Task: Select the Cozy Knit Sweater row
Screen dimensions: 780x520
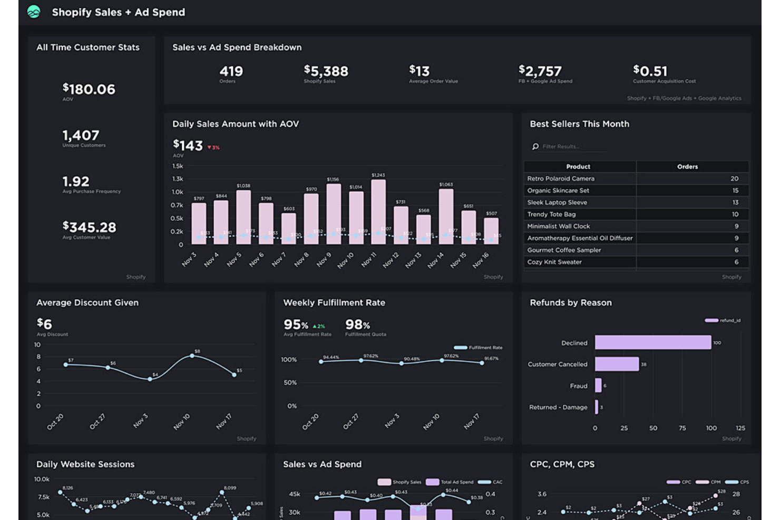Action: (636, 262)
